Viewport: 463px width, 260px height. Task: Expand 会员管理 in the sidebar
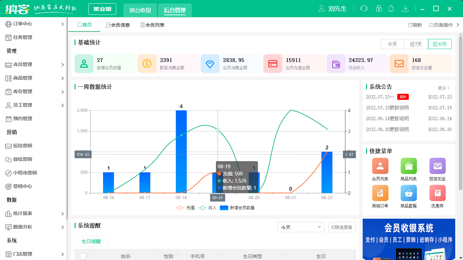[34, 64]
